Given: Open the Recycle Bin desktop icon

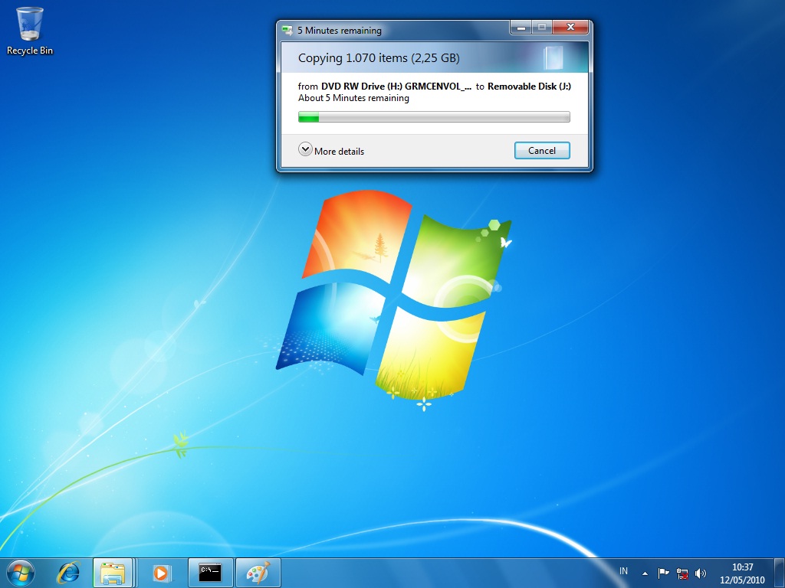Looking at the screenshot, I should (30, 31).
